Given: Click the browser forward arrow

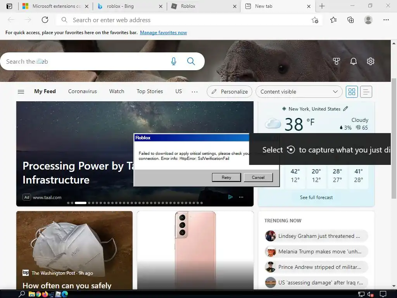Looking at the screenshot, I should click(28, 20).
